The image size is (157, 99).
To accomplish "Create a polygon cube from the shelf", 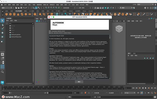I will coord(10,14).
